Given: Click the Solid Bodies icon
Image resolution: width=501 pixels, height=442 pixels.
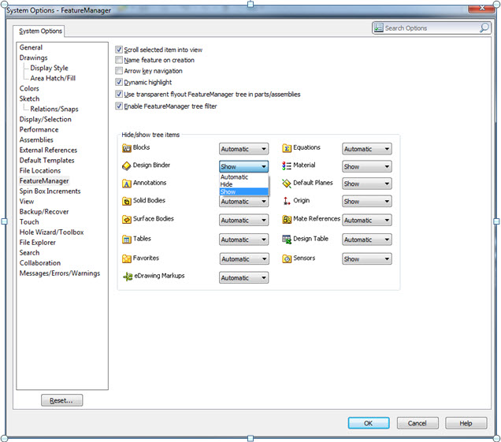Looking at the screenshot, I should [x=127, y=201].
